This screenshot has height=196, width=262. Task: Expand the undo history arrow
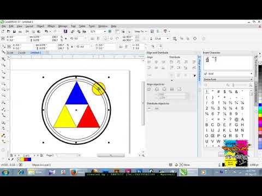50,32
